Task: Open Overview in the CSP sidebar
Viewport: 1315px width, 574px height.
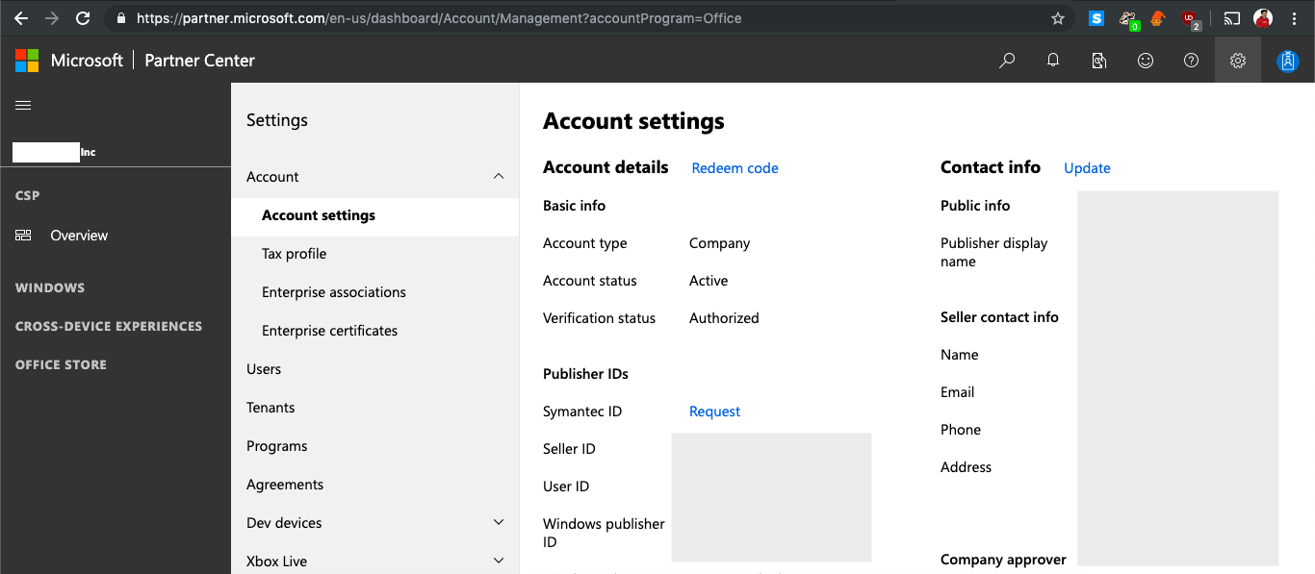Action: pos(79,236)
